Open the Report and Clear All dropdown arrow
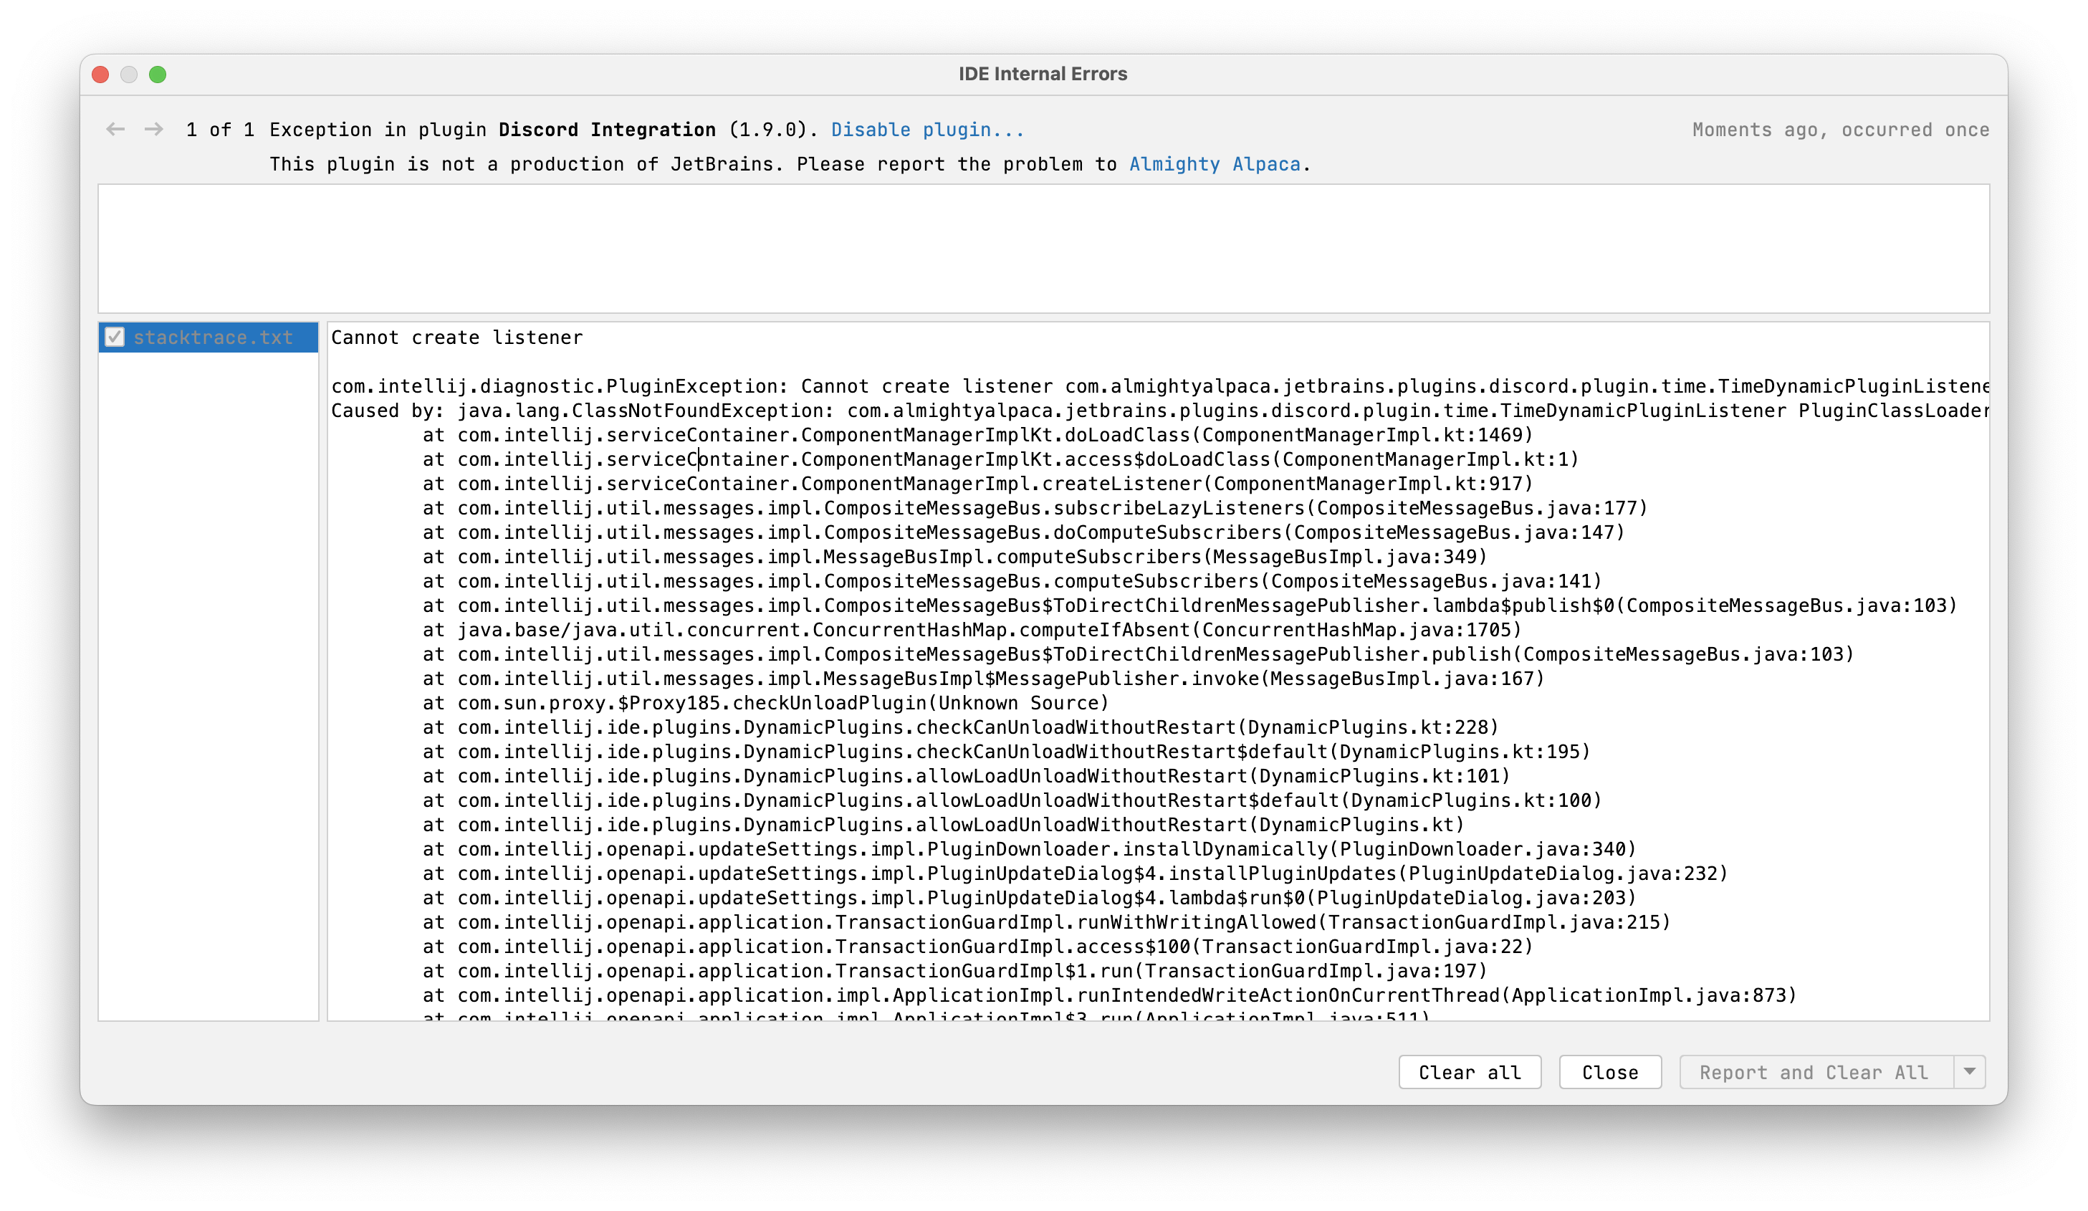Viewport: 2088px width, 1211px height. [1970, 1072]
